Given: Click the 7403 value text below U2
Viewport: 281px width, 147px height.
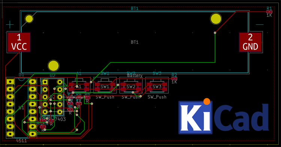Looking at the screenshot, I should (60, 119).
